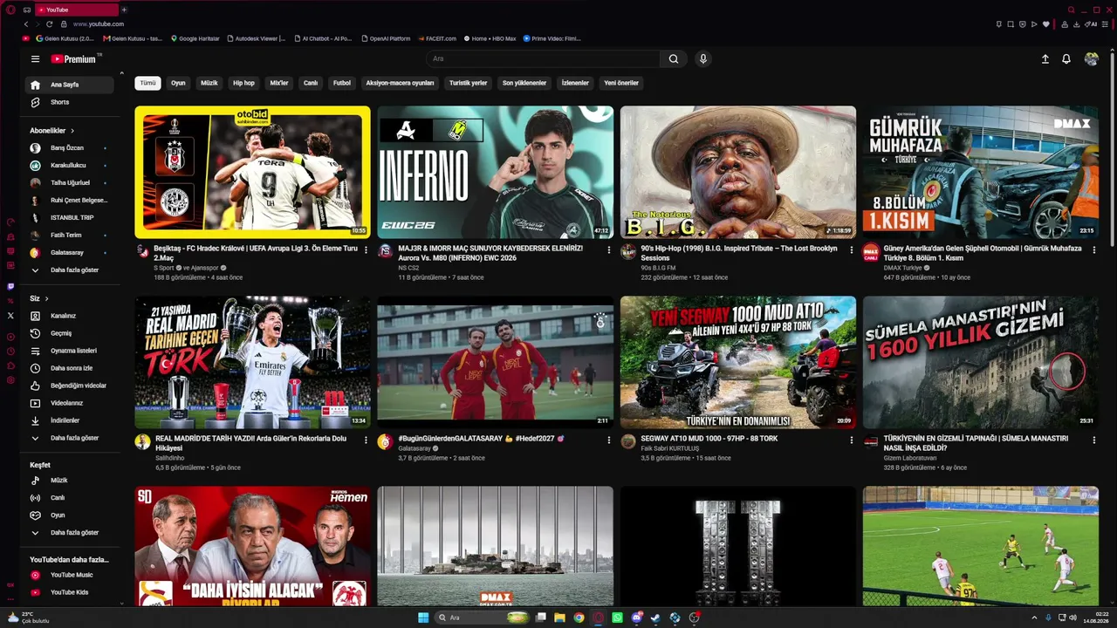Open YouTube Music from the sidebar
The image size is (1117, 628).
[70, 575]
